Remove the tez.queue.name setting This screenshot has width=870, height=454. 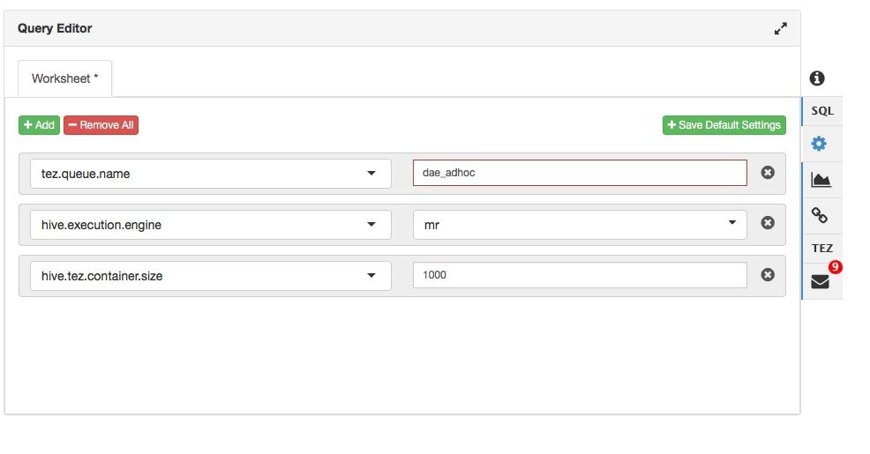[x=768, y=173]
